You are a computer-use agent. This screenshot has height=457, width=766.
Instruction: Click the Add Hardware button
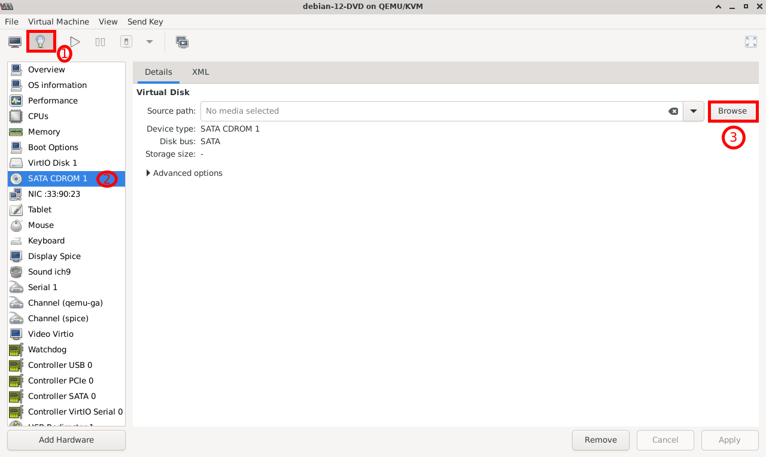(x=66, y=440)
